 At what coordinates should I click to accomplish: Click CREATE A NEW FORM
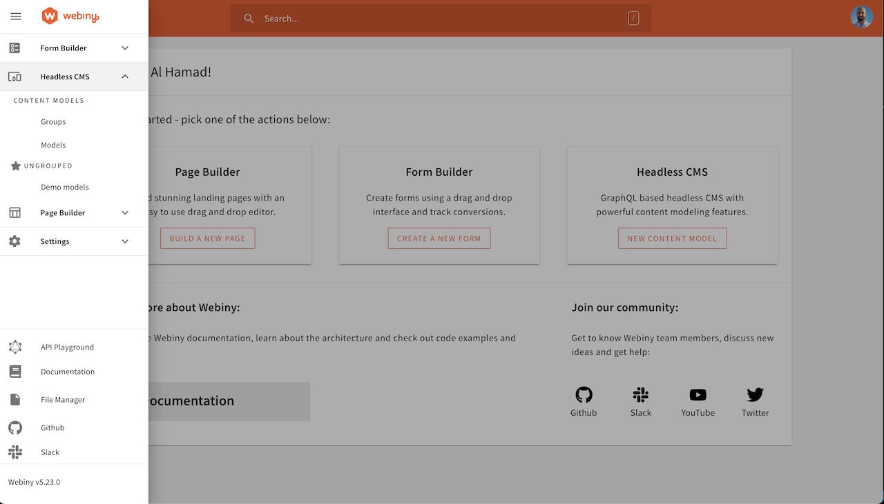[x=439, y=238]
